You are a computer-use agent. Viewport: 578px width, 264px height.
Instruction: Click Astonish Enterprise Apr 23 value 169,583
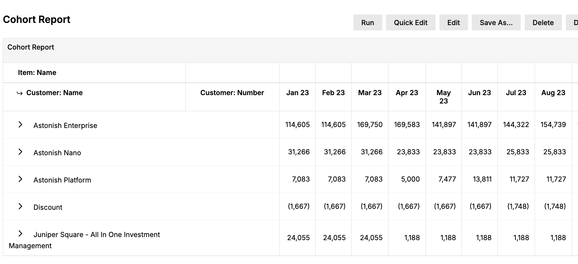[407, 125]
